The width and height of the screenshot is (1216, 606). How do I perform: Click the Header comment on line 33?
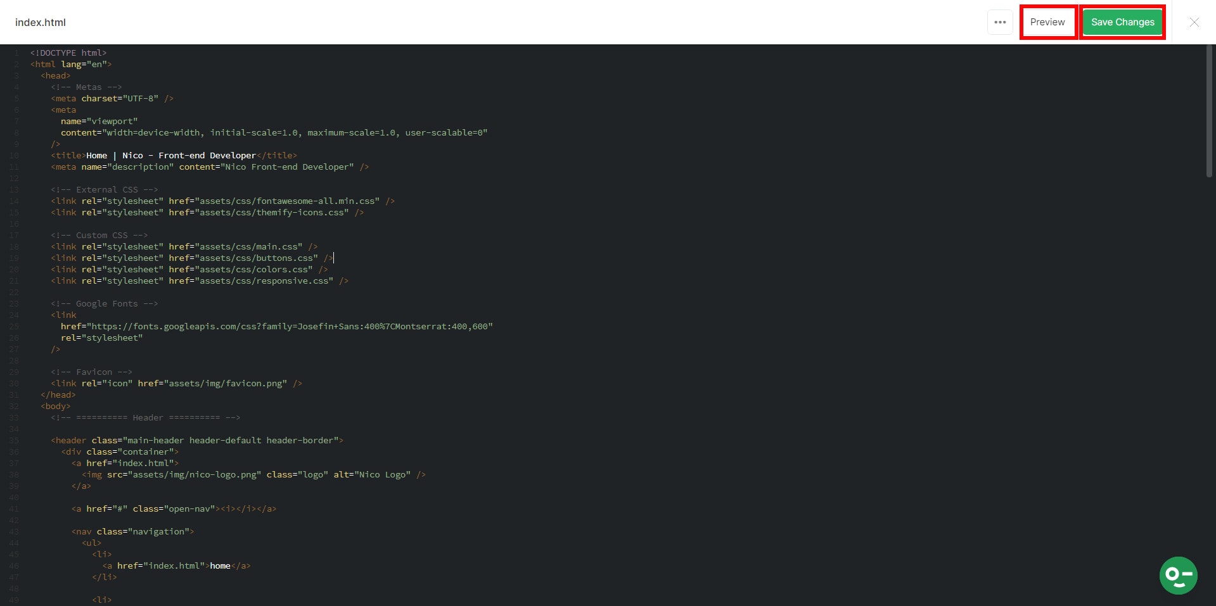pos(147,417)
